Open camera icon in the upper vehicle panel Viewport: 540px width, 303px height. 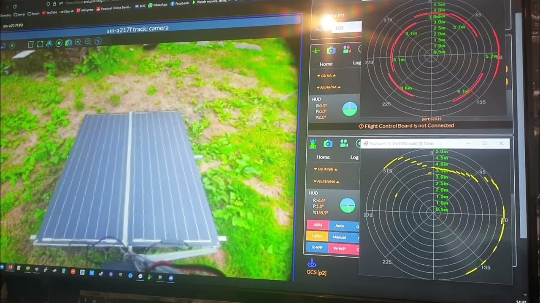tap(331, 50)
